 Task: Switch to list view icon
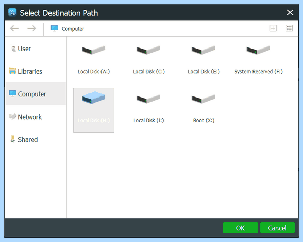pyautogui.click(x=289, y=28)
